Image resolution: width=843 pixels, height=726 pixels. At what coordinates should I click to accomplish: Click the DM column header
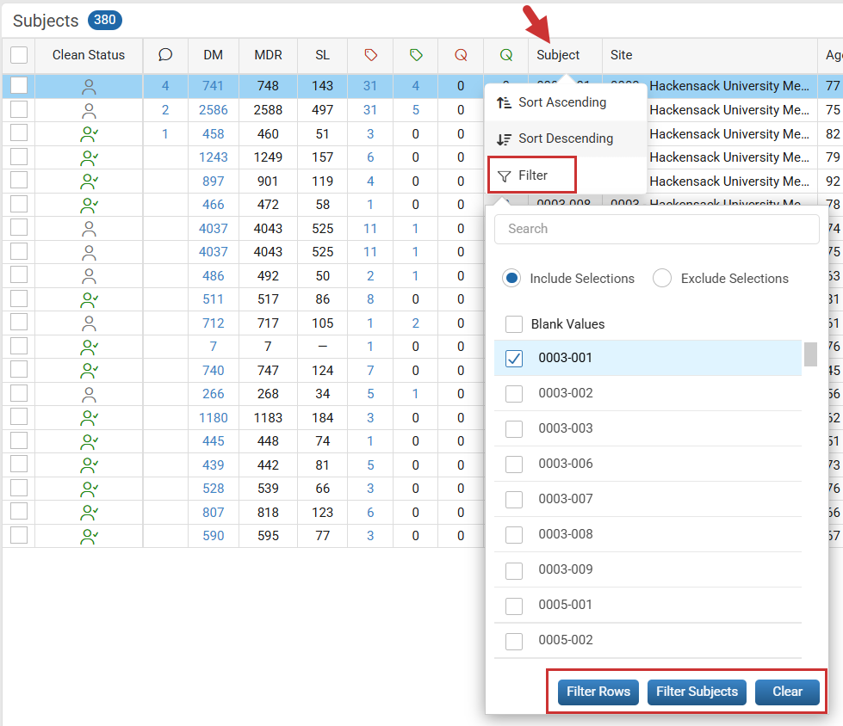213,55
